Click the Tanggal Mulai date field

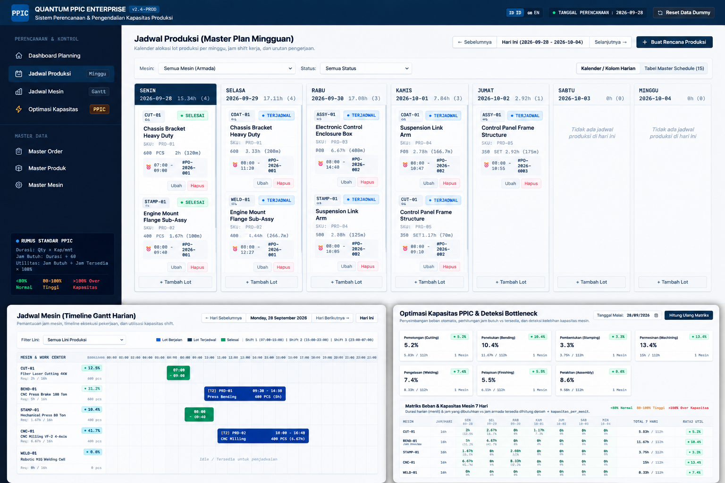642,316
